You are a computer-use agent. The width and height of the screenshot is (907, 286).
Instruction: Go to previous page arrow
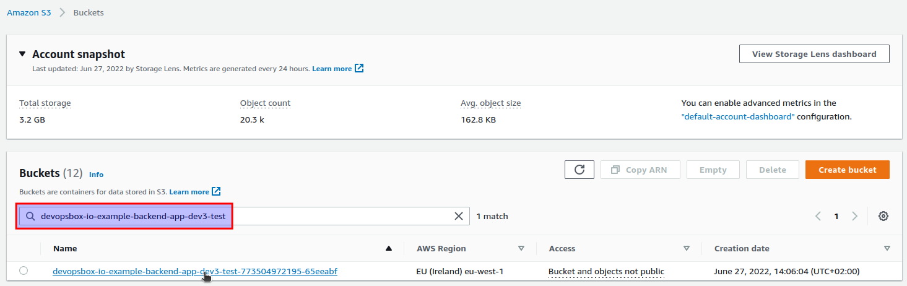[x=818, y=216]
